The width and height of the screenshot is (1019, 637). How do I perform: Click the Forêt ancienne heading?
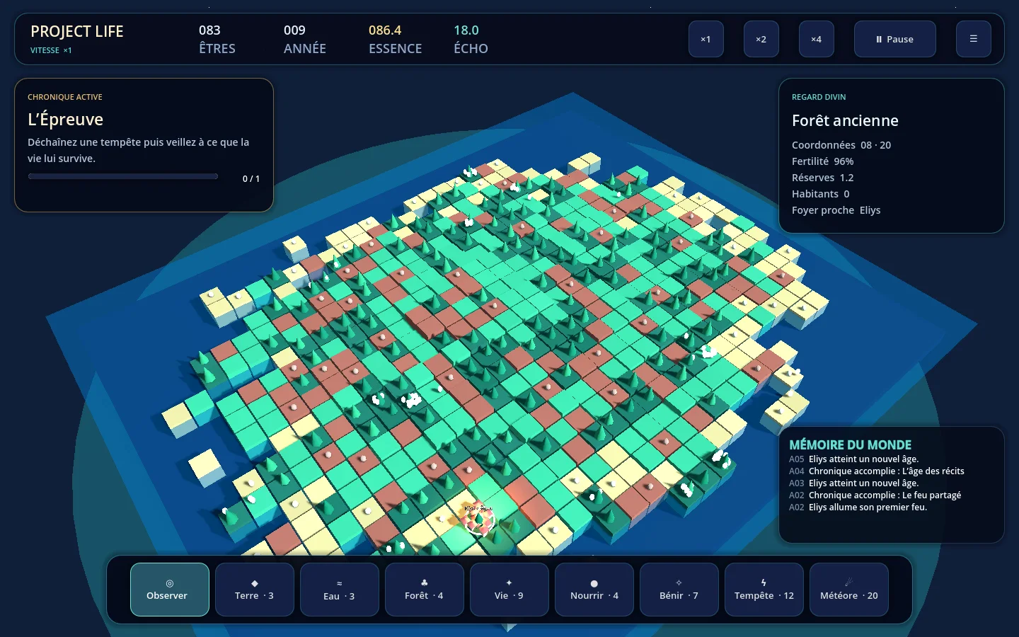845,120
